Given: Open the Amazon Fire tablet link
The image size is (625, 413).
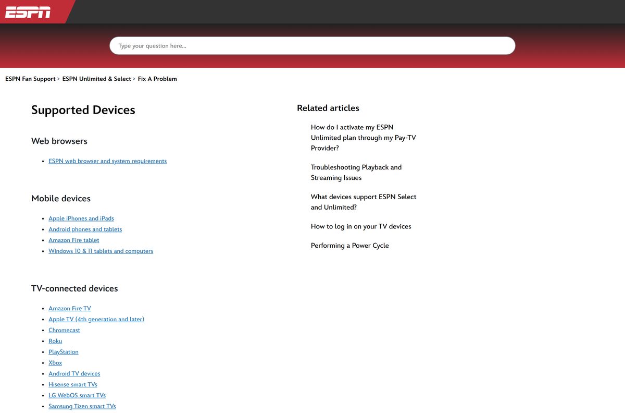Looking at the screenshot, I should coord(74,240).
